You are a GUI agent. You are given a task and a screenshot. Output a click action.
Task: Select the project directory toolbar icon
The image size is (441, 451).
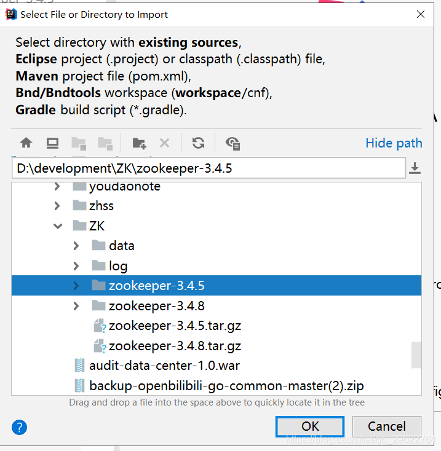tap(79, 143)
